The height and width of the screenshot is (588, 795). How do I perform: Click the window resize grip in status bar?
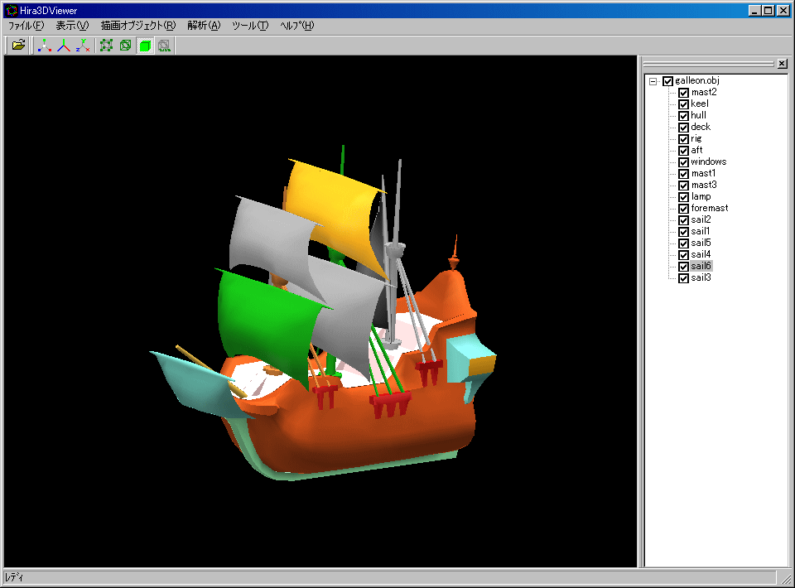click(x=785, y=578)
